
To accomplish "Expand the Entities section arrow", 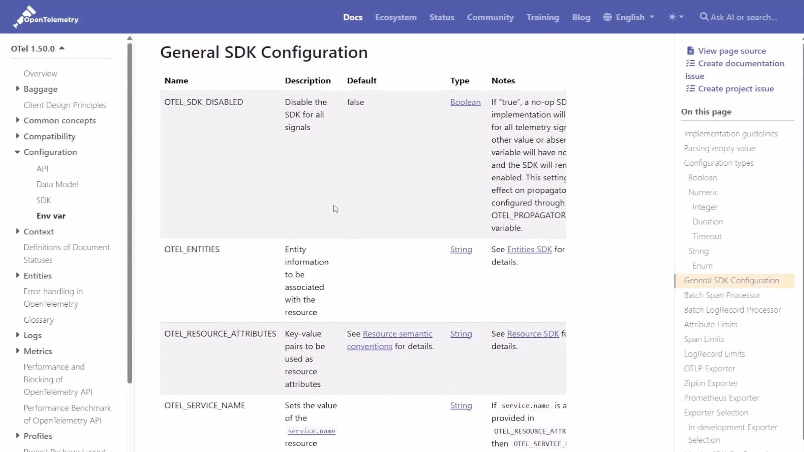I will point(17,275).
